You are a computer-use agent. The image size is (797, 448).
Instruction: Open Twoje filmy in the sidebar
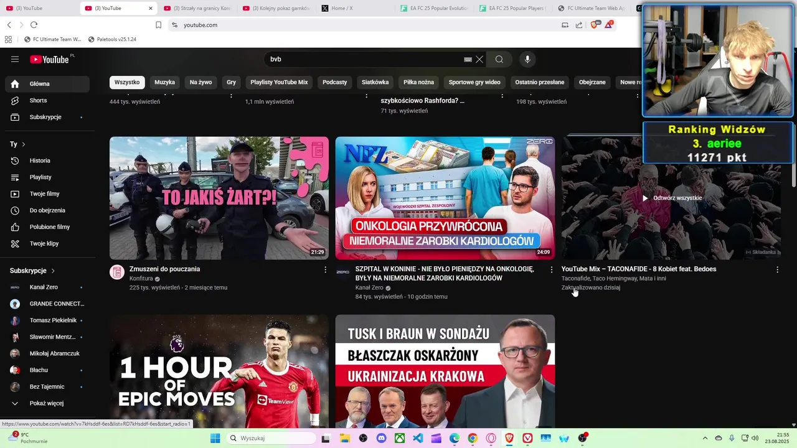tap(47, 194)
